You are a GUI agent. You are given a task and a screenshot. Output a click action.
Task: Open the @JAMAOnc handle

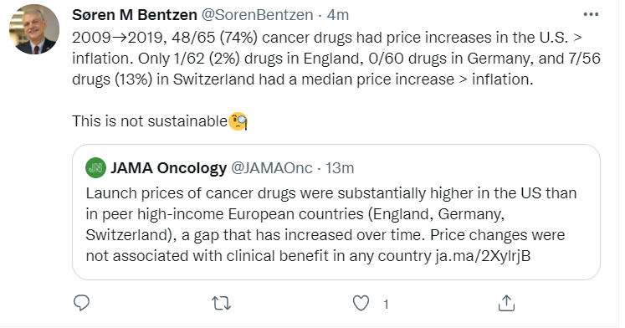click(272, 168)
